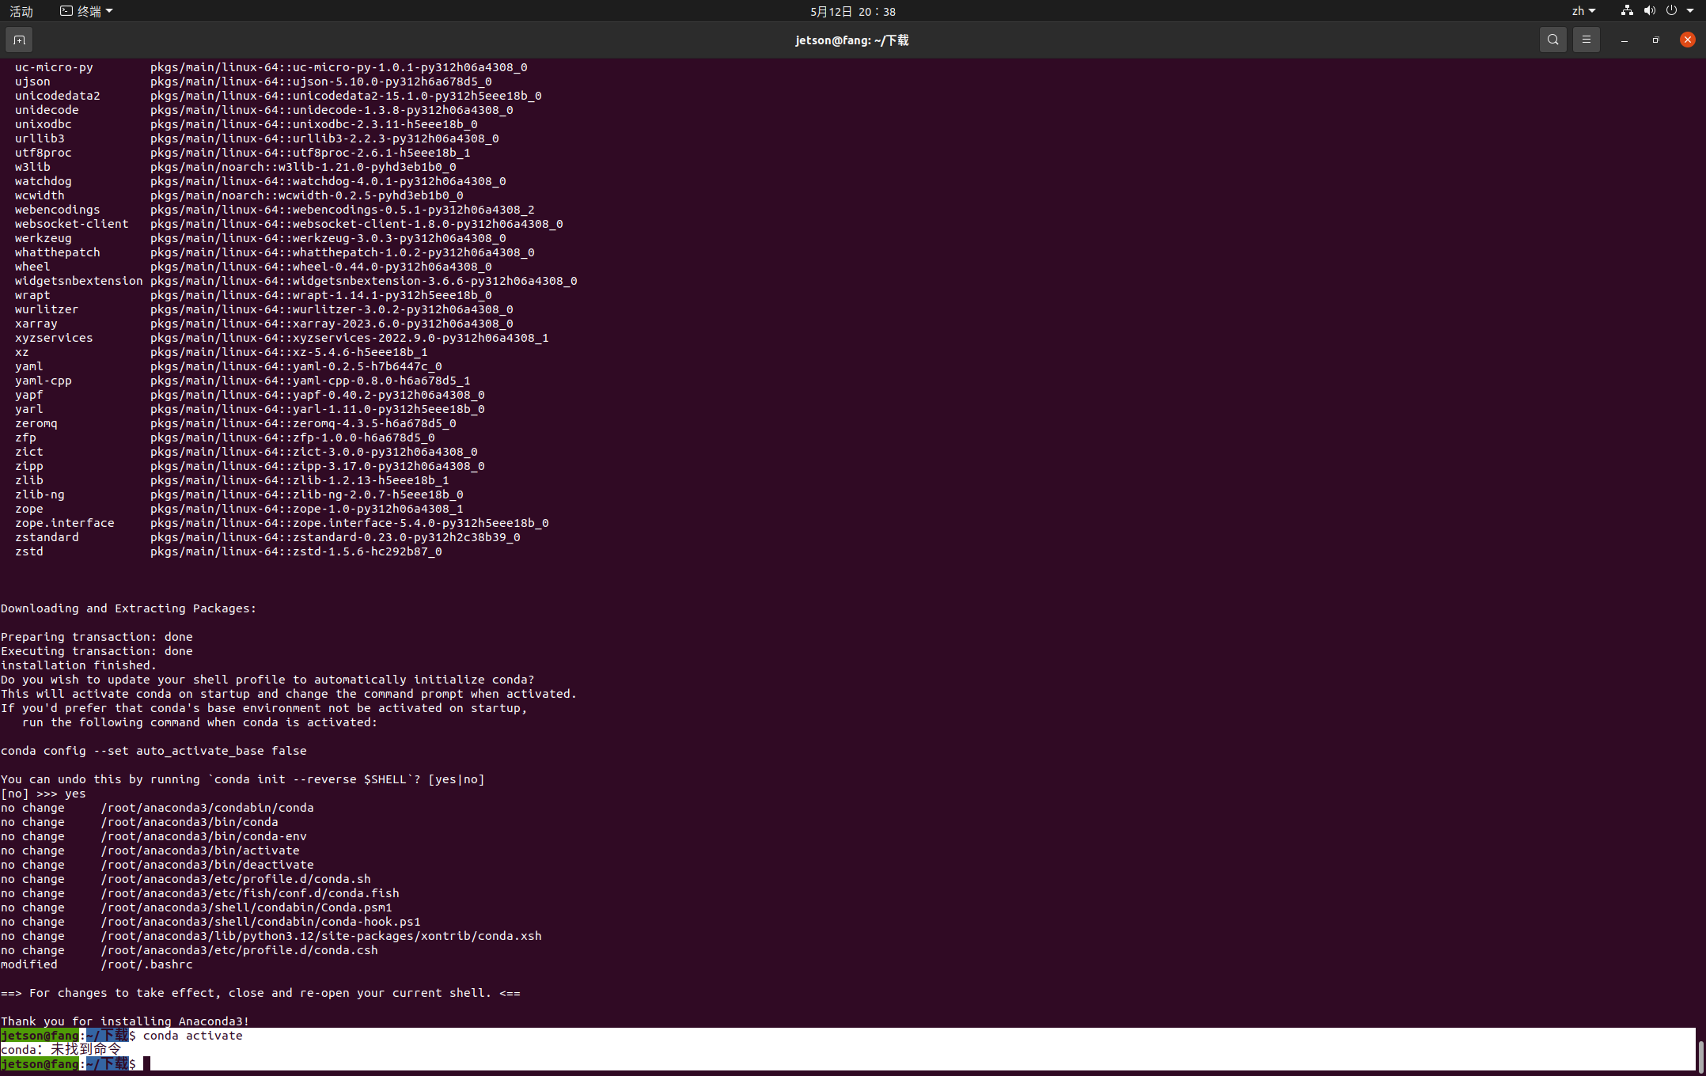Click '/root/anaconda3/bin/conda-env' path line
Image resolution: width=1706 pixels, height=1076 pixels.
click(154, 836)
